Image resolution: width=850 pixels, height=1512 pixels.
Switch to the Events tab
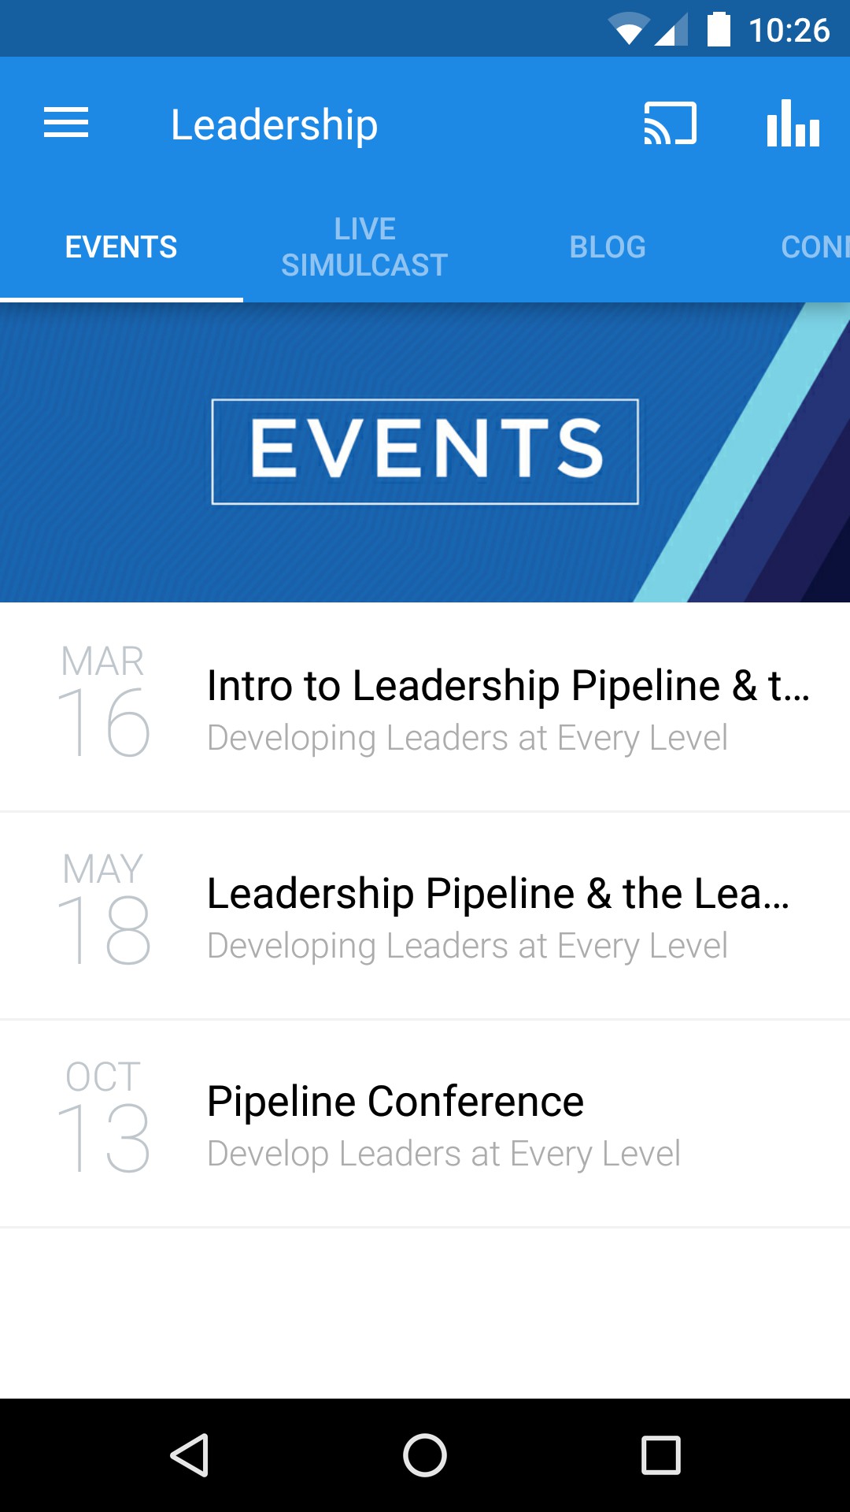(121, 247)
